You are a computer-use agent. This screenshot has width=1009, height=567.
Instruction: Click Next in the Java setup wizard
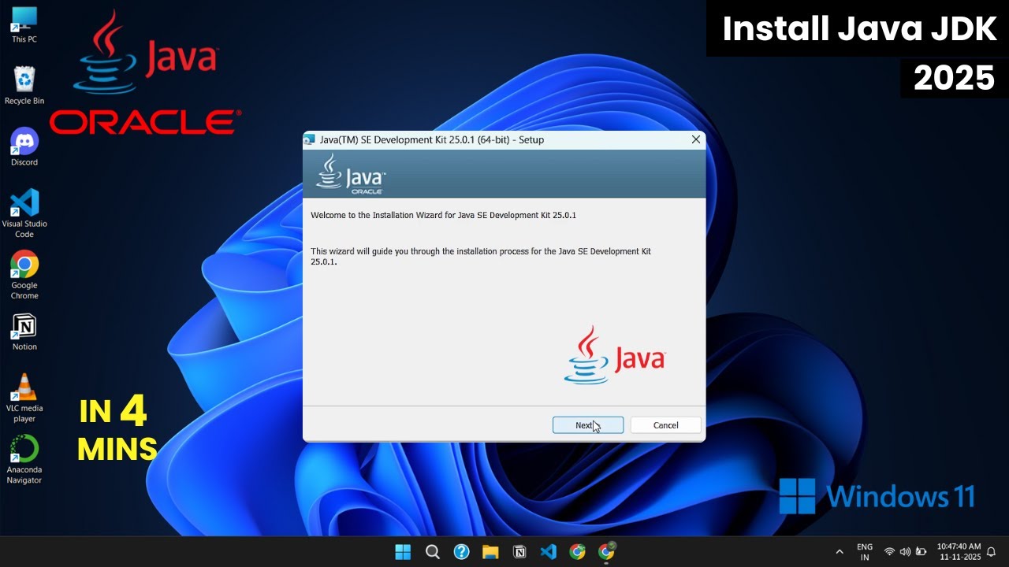[588, 425]
